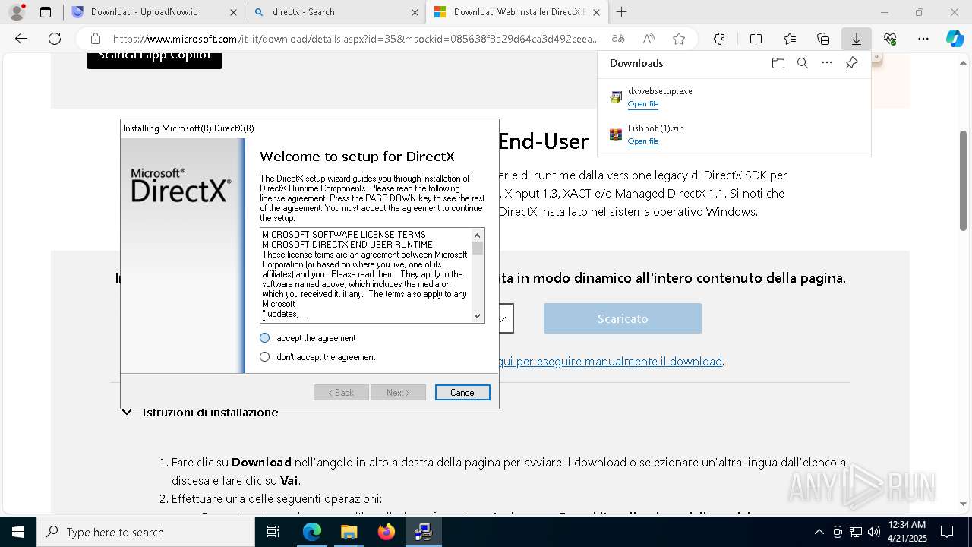Image resolution: width=972 pixels, height=547 pixels.
Task: Open the Windows Start menu
Action: coord(17,532)
